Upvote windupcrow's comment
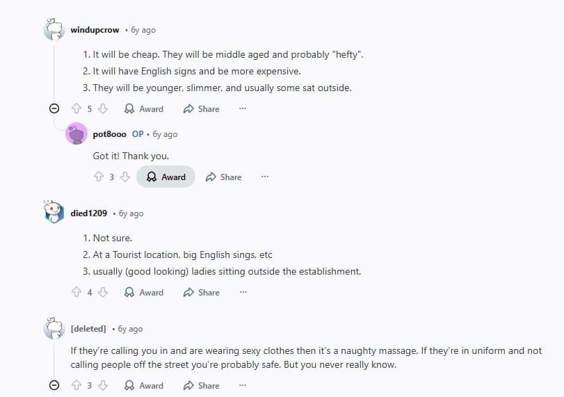Viewport: 564px width, 397px height. coord(76,108)
